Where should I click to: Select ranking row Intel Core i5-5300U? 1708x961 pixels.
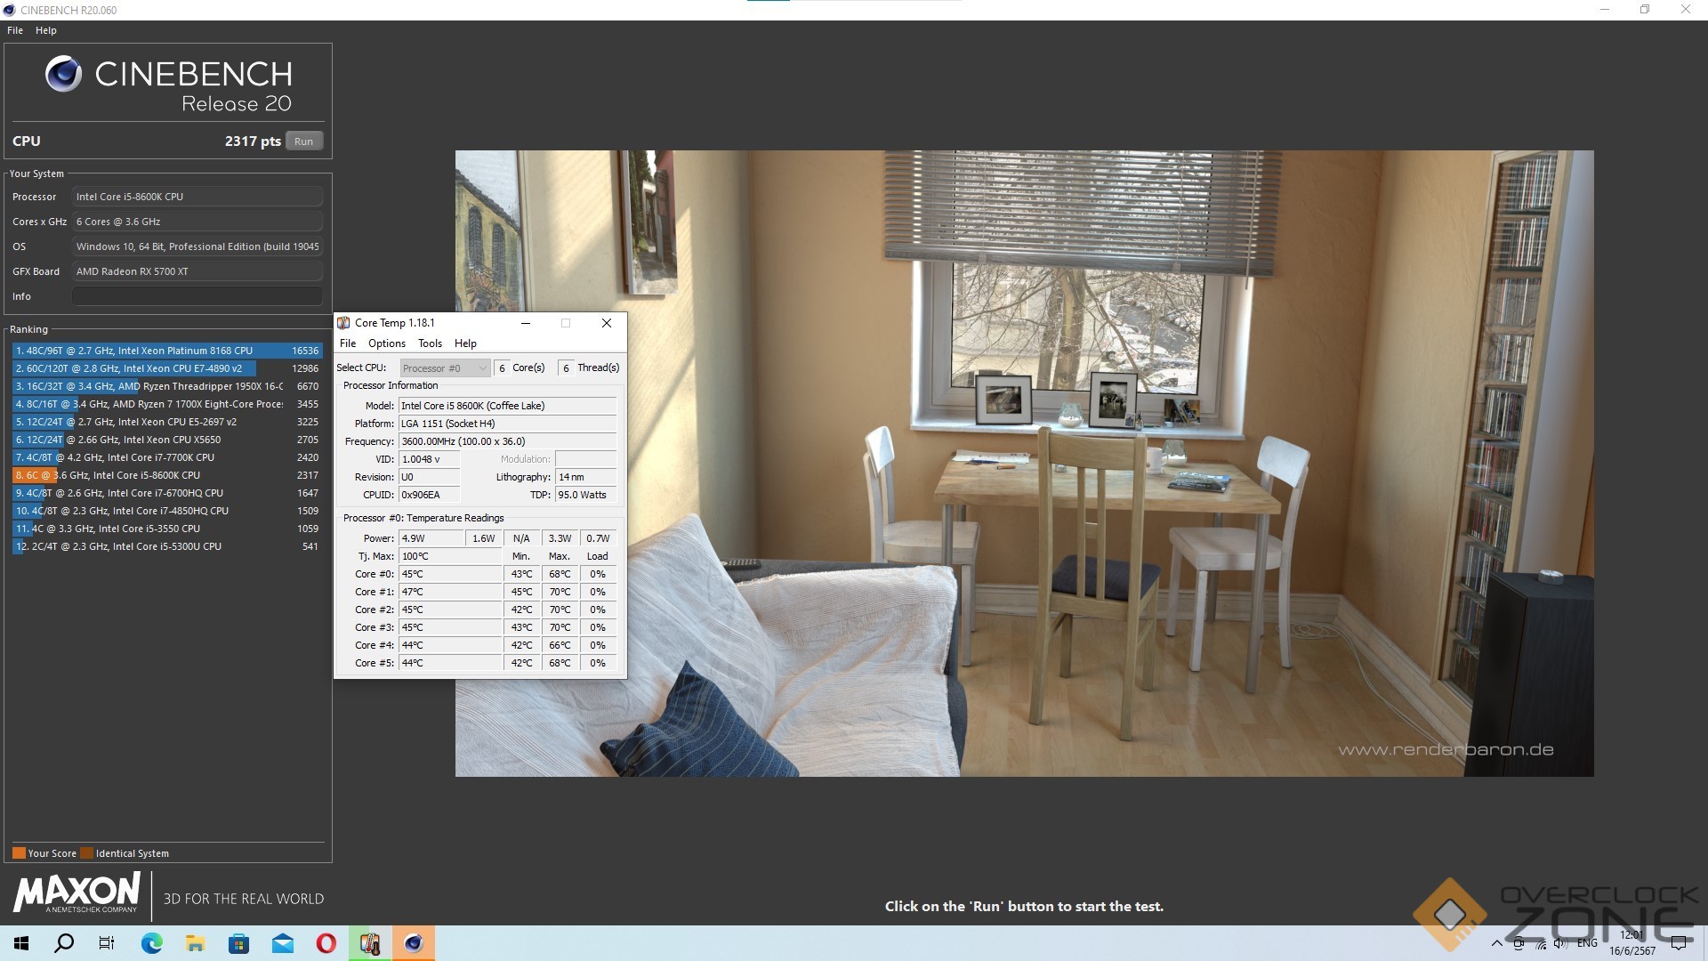[x=167, y=546]
